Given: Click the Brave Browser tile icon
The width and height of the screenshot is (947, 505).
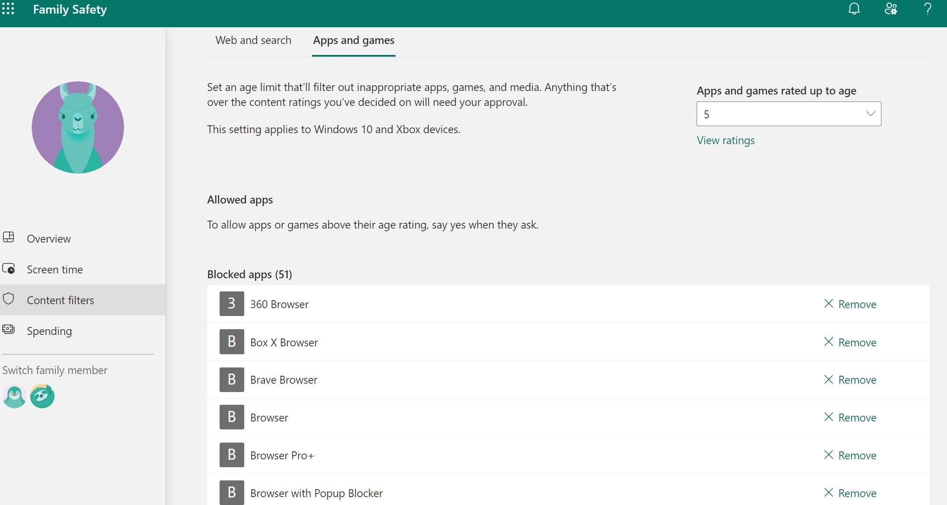Looking at the screenshot, I should 231,379.
